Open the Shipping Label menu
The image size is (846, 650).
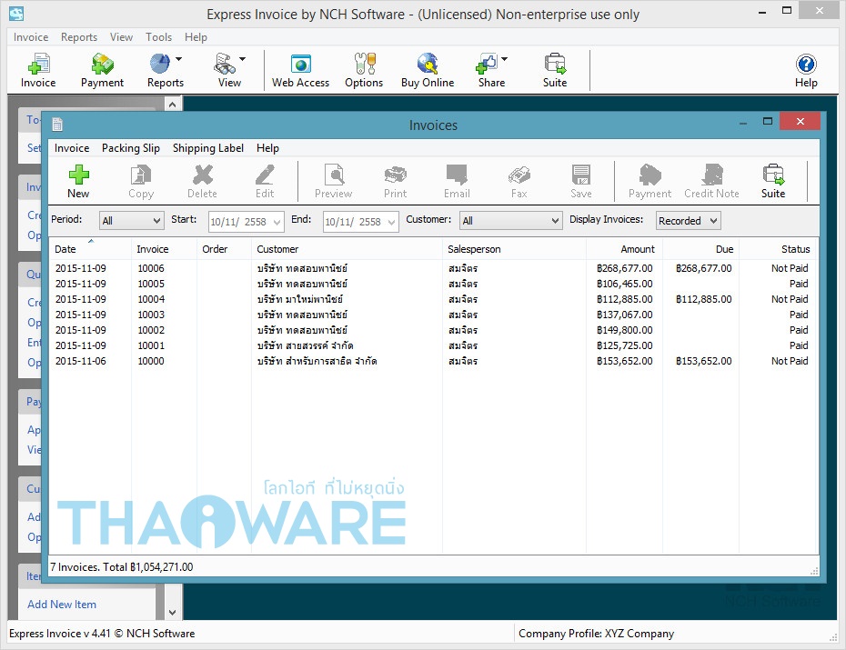[x=207, y=148]
